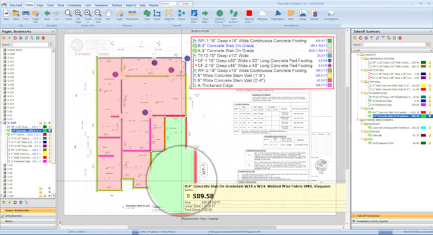The height and width of the screenshot is (235, 433).
Task: Open the Templates, Parts, Inputs panel bar
Action: pos(392,221)
